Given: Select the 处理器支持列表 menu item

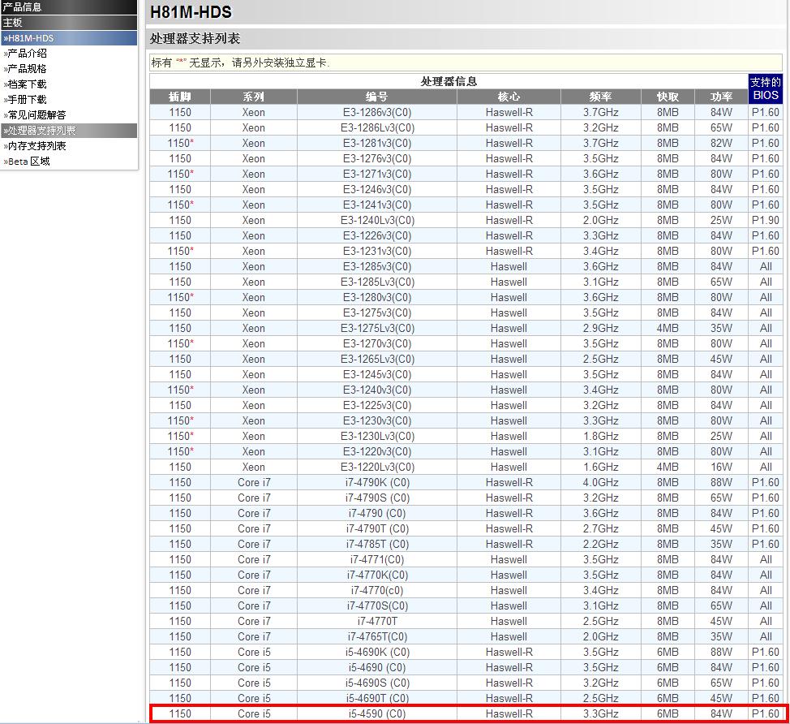Looking at the screenshot, I should [x=41, y=131].
